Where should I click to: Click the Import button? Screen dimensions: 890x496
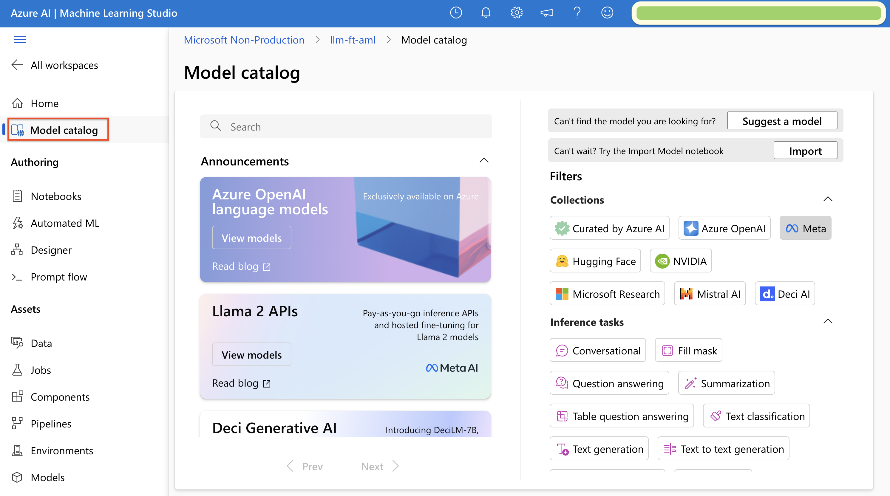coord(805,151)
